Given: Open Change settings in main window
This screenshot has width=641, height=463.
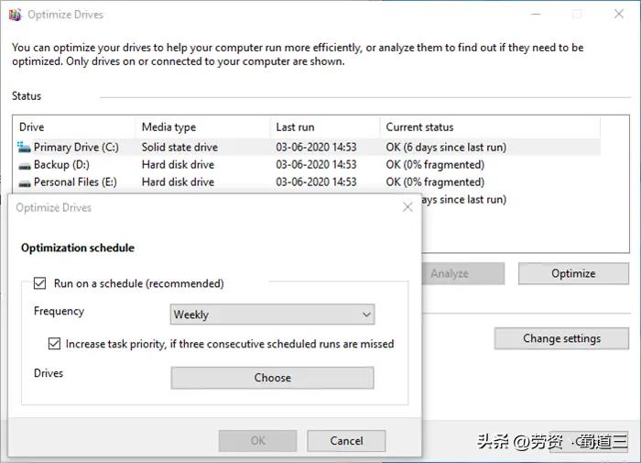Looking at the screenshot, I should coord(561,338).
